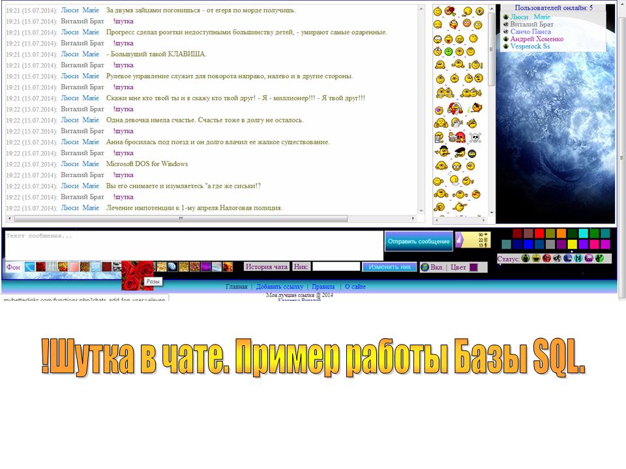The height and width of the screenshot is (469, 626).
Task: Choose the roses chat background thumbnail
Action: [x=138, y=267]
